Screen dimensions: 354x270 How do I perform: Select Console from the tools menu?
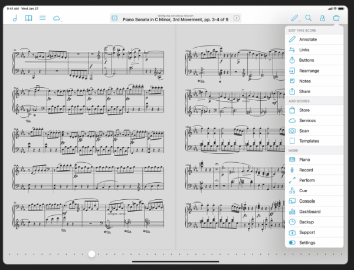coord(314,201)
